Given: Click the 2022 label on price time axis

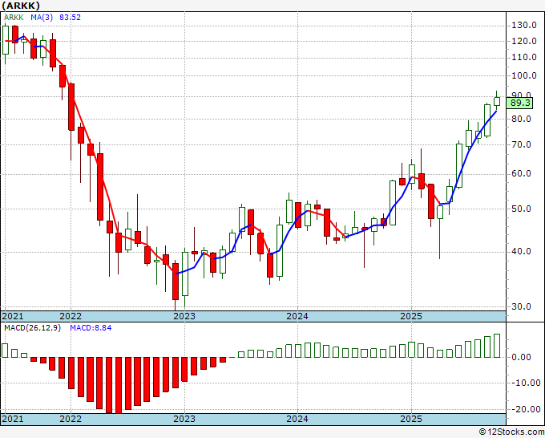Looking at the screenshot, I should tap(71, 316).
